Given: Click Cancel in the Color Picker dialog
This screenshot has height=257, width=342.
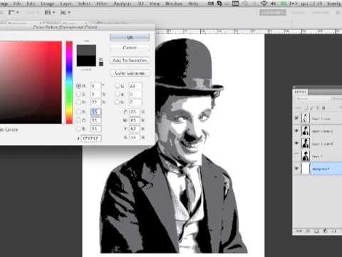Looking at the screenshot, I should click(130, 48).
